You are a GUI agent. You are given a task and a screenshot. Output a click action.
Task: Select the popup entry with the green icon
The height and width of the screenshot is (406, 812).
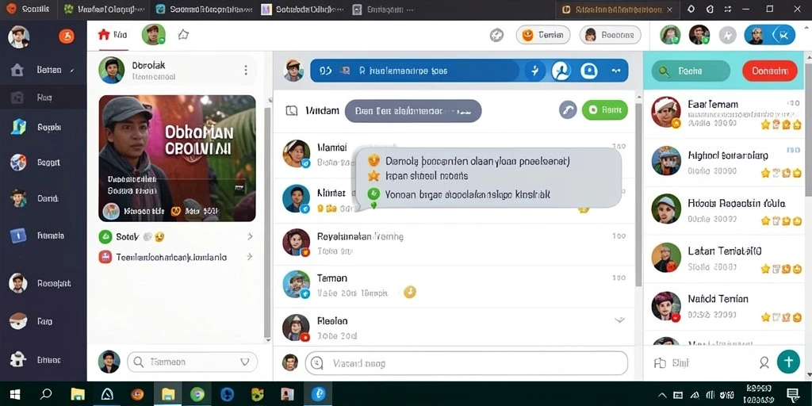[x=458, y=194]
